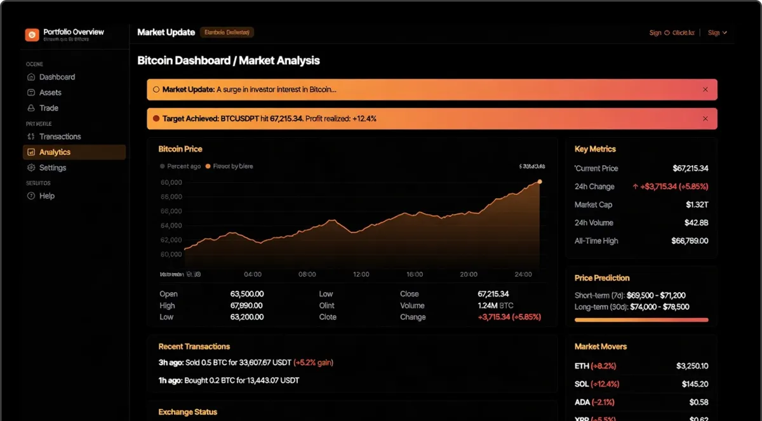Click the orange Portfolio Overview logo icon
The height and width of the screenshot is (421, 762).
(32, 35)
